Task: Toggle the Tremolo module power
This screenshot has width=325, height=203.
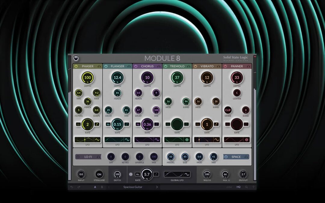Action: pos(166,66)
